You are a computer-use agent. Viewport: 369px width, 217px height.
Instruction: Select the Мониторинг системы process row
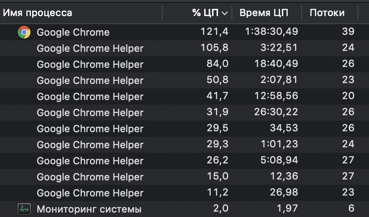click(184, 209)
